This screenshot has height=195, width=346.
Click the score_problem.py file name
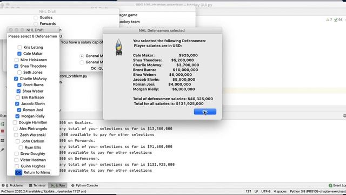74,76
